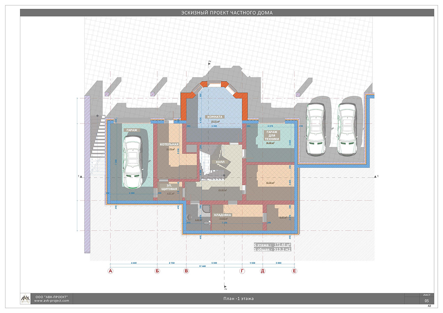The image size is (443, 313).
Task: Click the ХОЛЛ room label
Action: click(220, 162)
